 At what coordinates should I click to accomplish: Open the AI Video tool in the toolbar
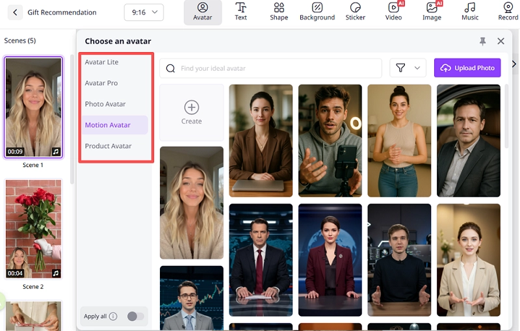coord(394,12)
